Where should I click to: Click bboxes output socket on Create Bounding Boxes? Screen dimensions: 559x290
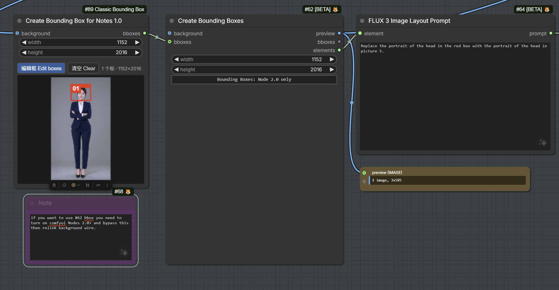(x=339, y=42)
